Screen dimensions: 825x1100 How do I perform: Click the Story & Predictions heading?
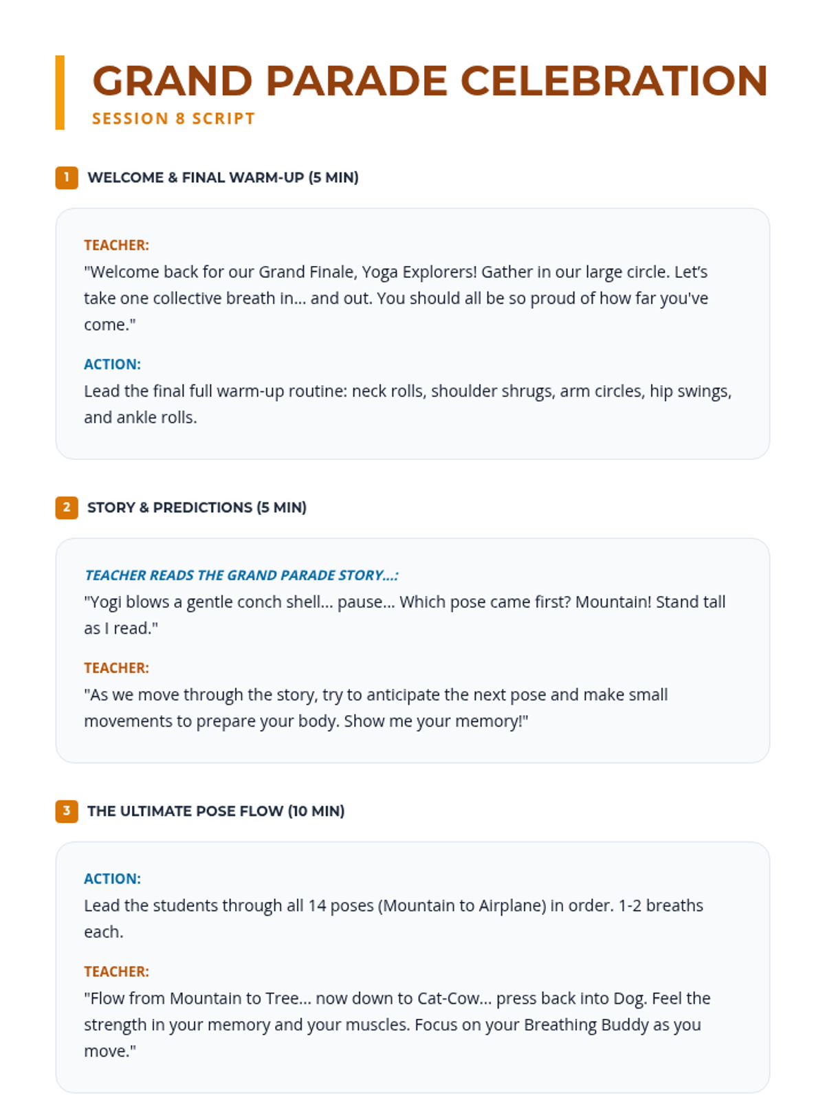[197, 507]
